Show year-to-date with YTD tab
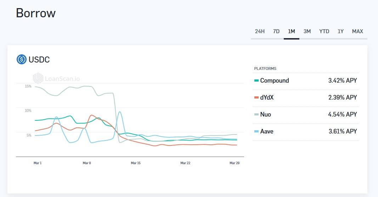The width and height of the screenshot is (378, 197). click(x=324, y=31)
